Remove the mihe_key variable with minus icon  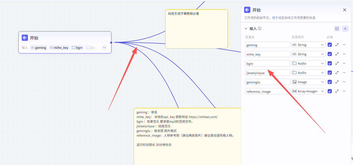tap(344, 54)
